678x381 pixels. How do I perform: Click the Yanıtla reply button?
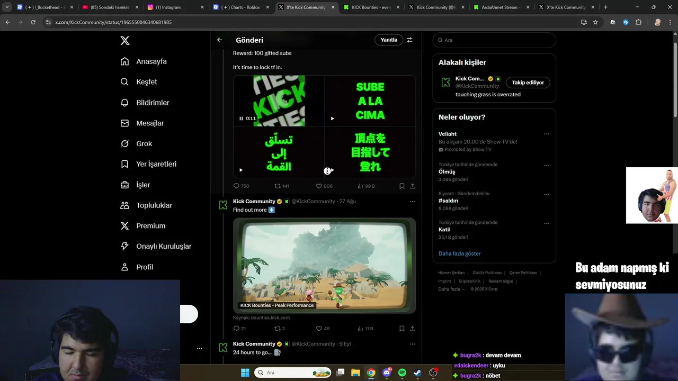pyautogui.click(x=389, y=40)
